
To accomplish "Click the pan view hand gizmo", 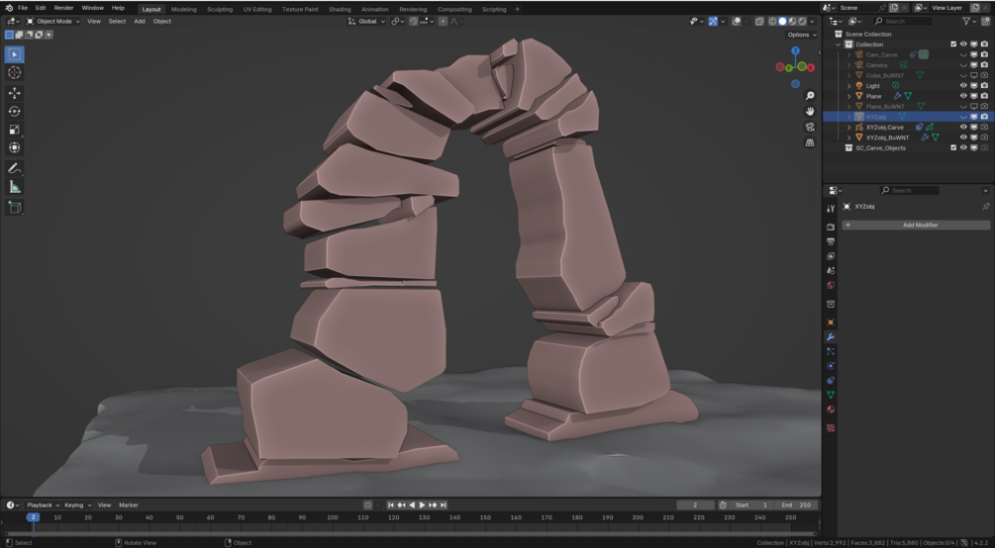I will tap(810, 111).
